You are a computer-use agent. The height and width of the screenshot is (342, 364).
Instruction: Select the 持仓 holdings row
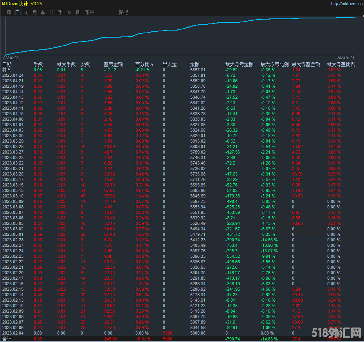click(x=7, y=70)
